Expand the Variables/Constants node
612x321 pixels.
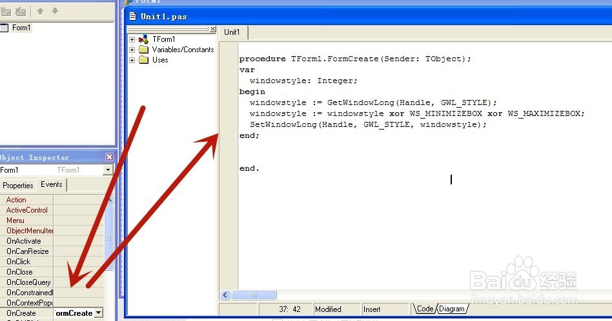point(132,50)
